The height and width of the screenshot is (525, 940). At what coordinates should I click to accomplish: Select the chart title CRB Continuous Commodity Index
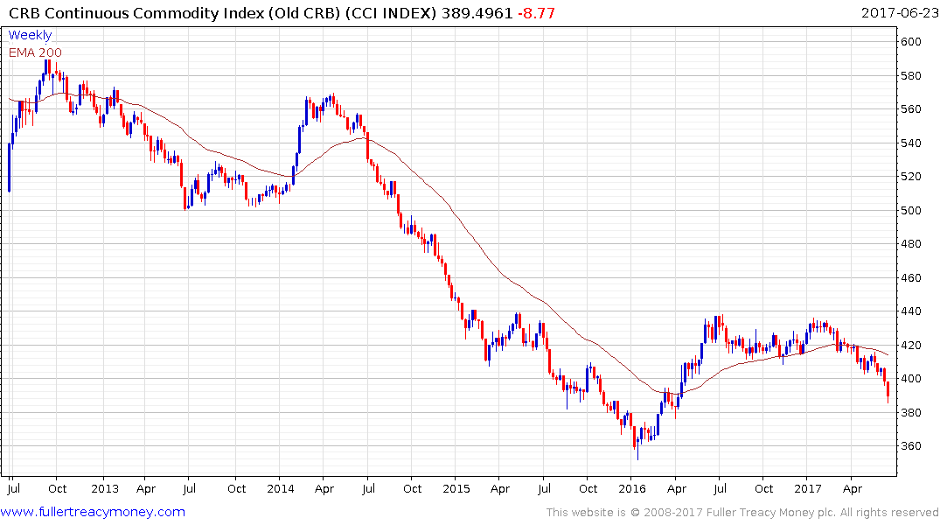[222, 13]
